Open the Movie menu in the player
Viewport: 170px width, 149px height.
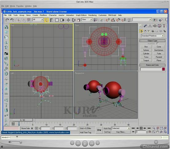point(12,6)
